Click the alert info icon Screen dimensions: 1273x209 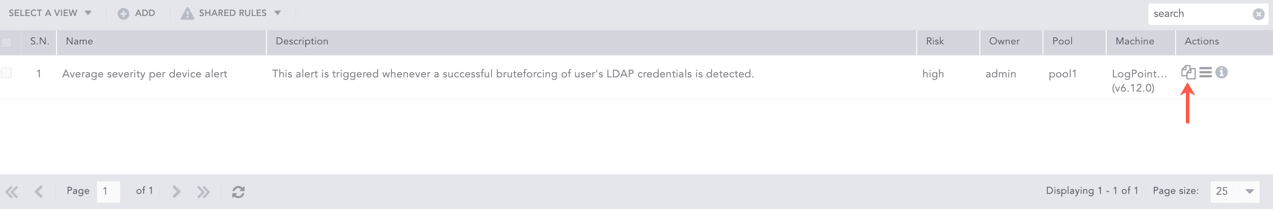click(1221, 72)
